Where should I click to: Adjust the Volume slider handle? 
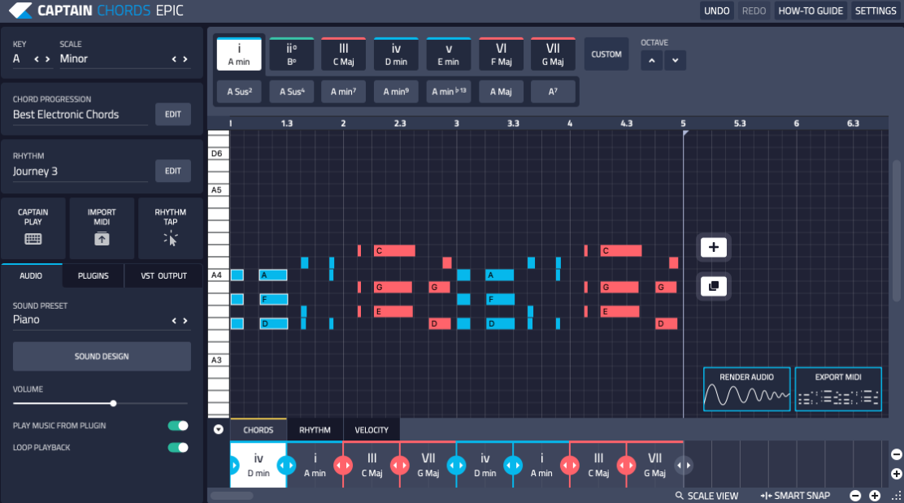click(x=113, y=403)
